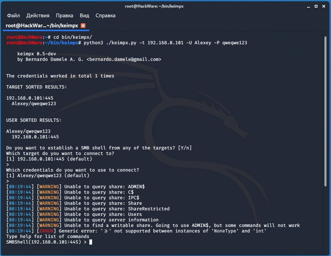Click the SMBShell prompt cursor
This screenshot has width=331, height=256.
(91, 242)
